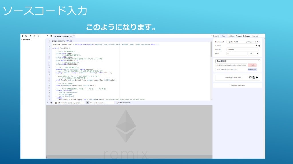Click the event Transfer line in code

pyautogui.click(x=86, y=80)
